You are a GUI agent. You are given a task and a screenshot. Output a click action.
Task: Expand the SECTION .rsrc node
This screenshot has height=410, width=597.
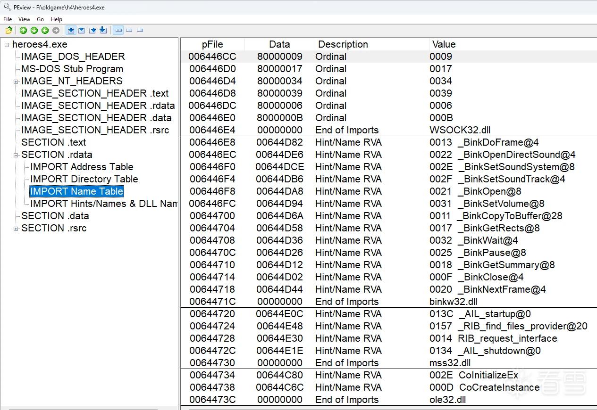point(16,229)
